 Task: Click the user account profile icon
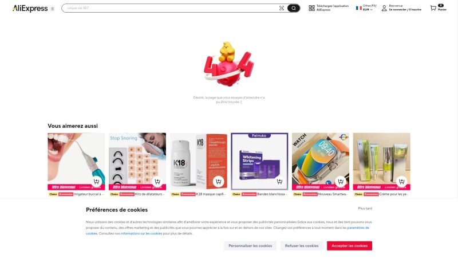384,8
